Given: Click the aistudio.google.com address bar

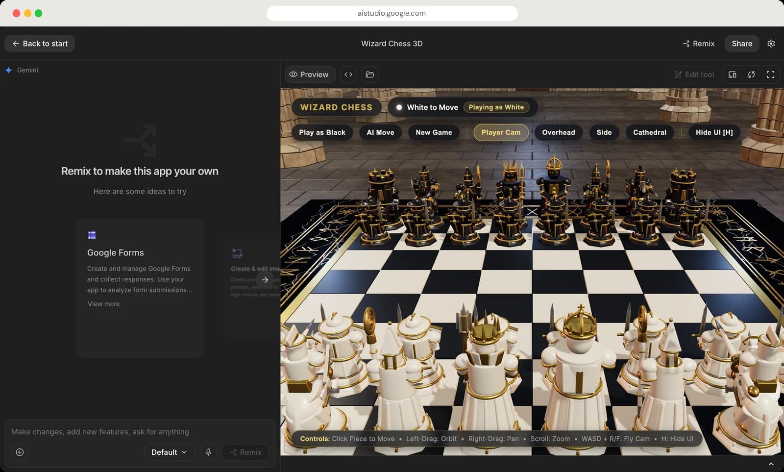Looking at the screenshot, I should (x=392, y=13).
